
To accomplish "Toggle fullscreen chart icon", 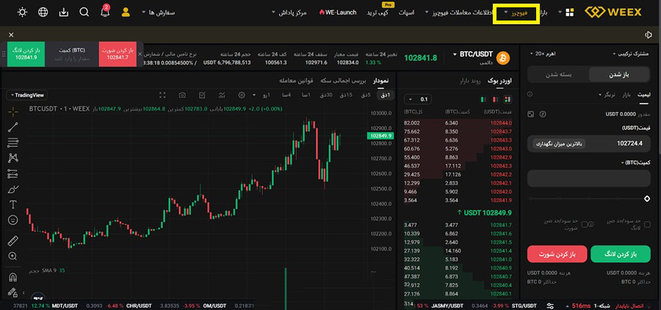I will coord(163,95).
